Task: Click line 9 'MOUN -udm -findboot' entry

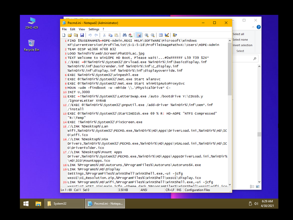Action: 119,88
